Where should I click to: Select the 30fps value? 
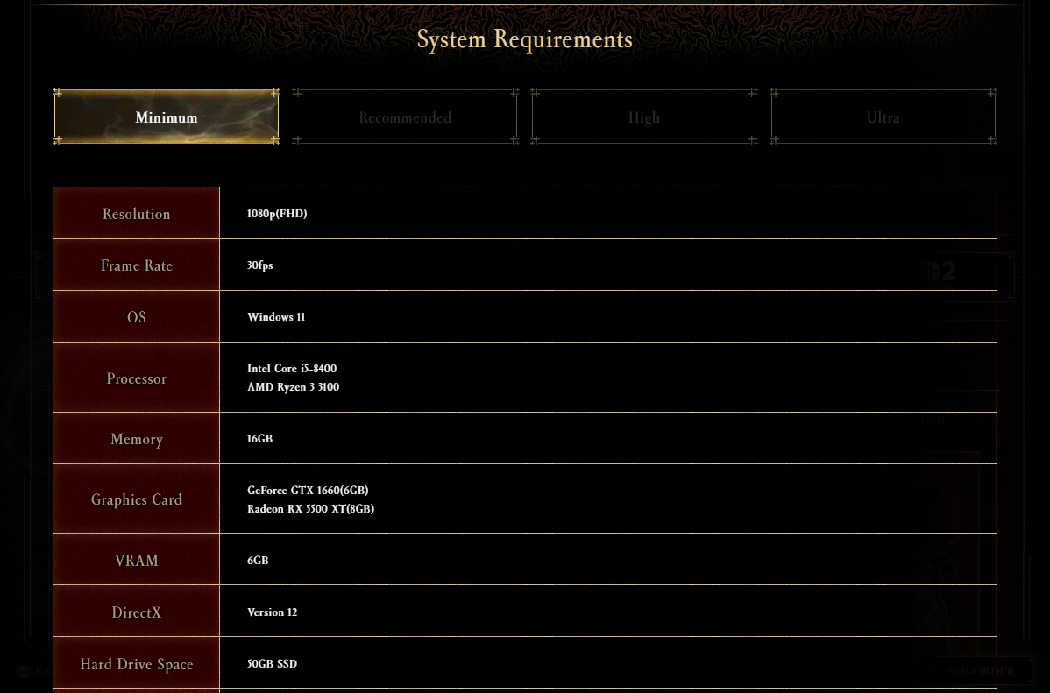point(259,265)
